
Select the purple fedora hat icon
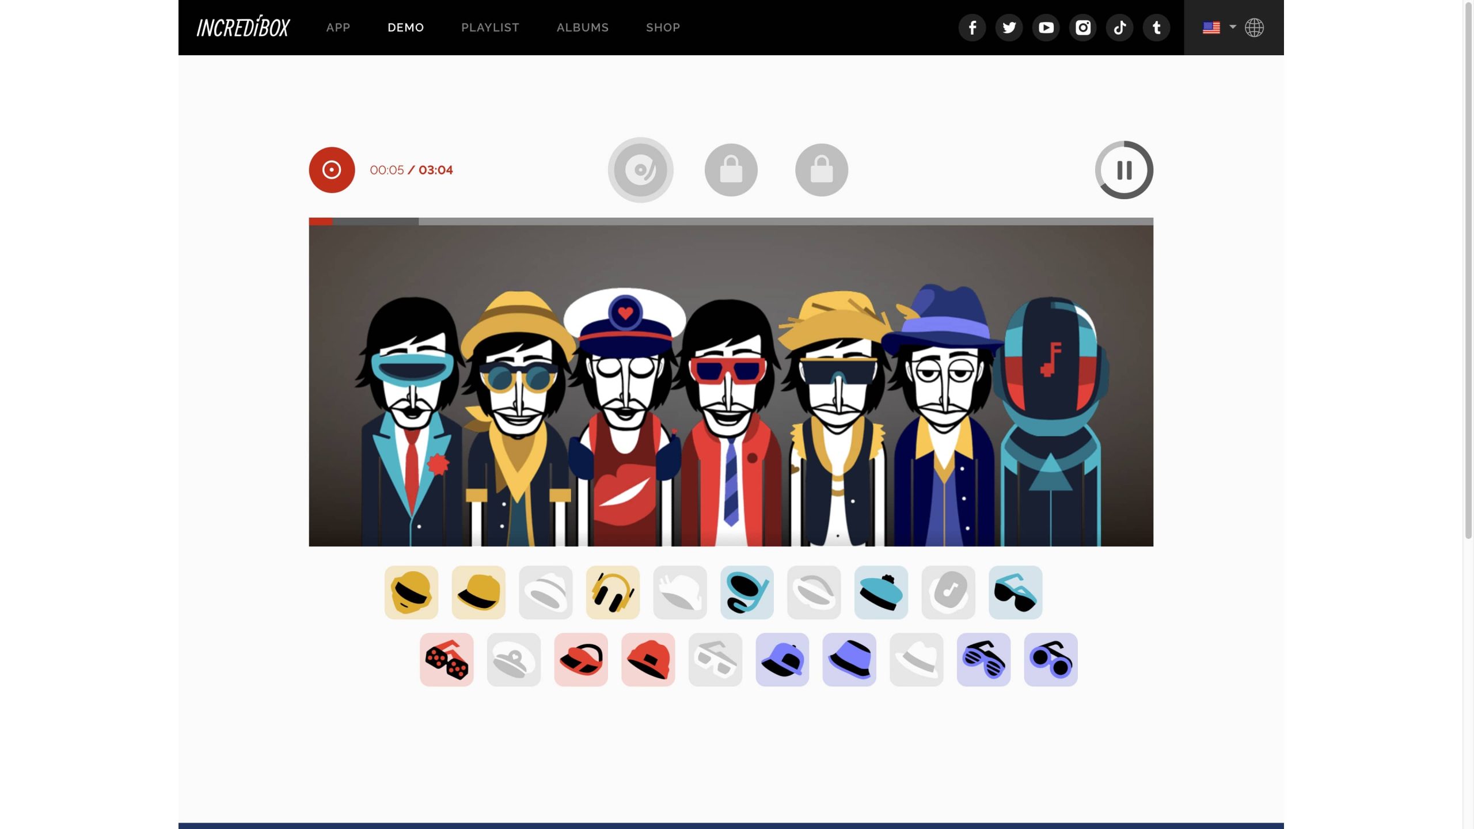click(x=849, y=660)
